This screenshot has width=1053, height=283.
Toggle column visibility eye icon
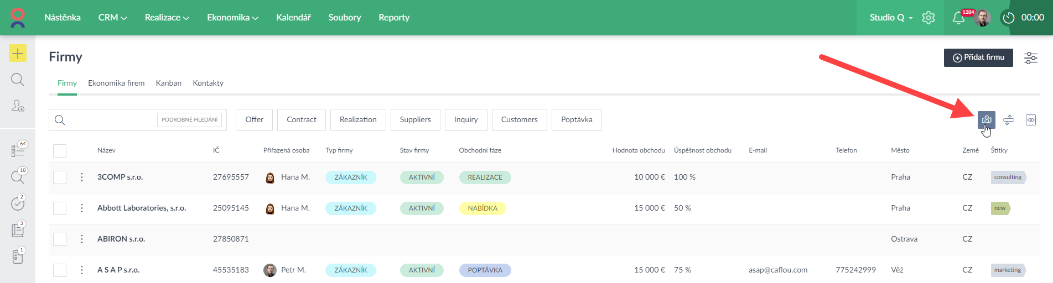coord(1030,120)
